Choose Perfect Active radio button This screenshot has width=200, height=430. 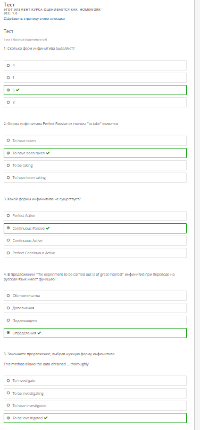point(8,216)
